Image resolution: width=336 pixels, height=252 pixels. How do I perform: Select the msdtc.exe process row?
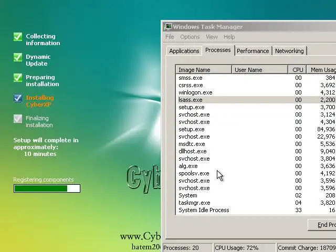256,144
